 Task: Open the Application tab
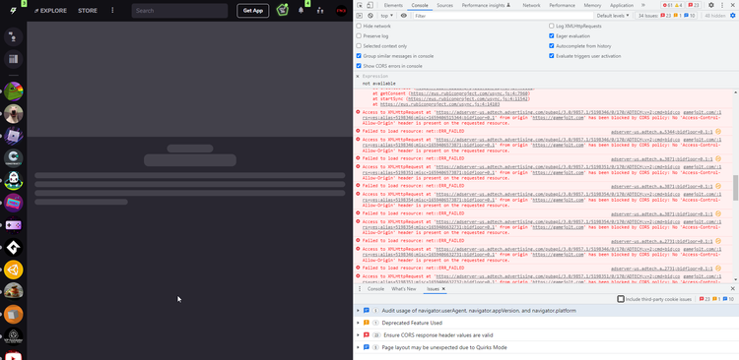[x=621, y=5]
